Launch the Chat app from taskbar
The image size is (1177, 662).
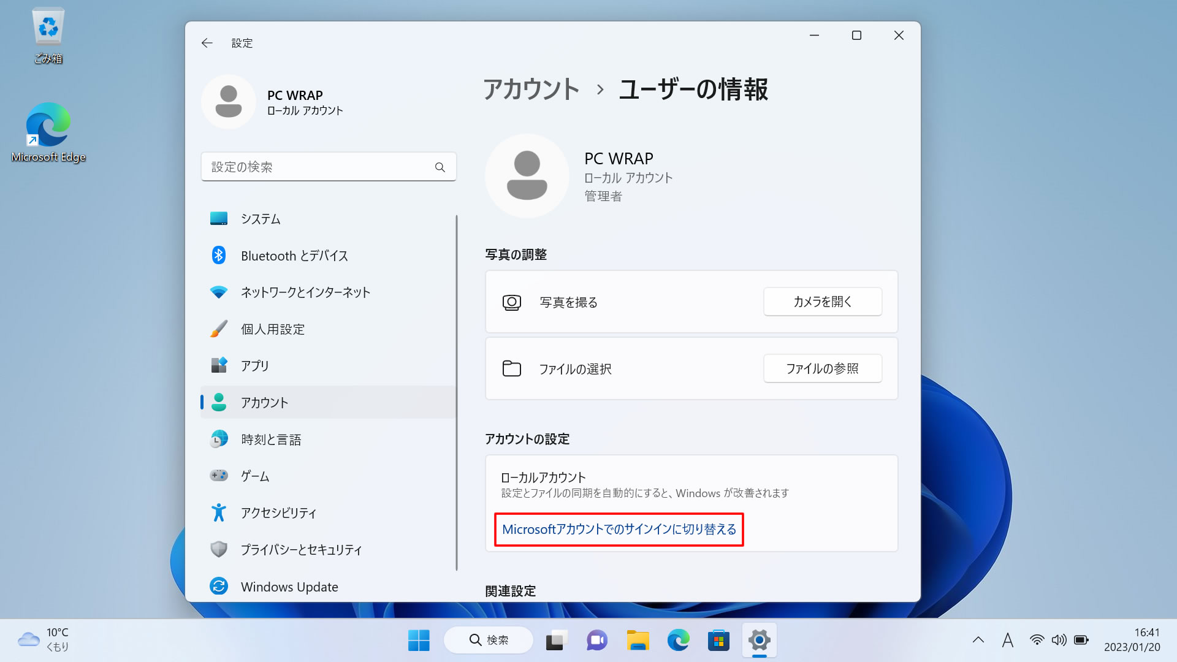pyautogui.click(x=597, y=641)
